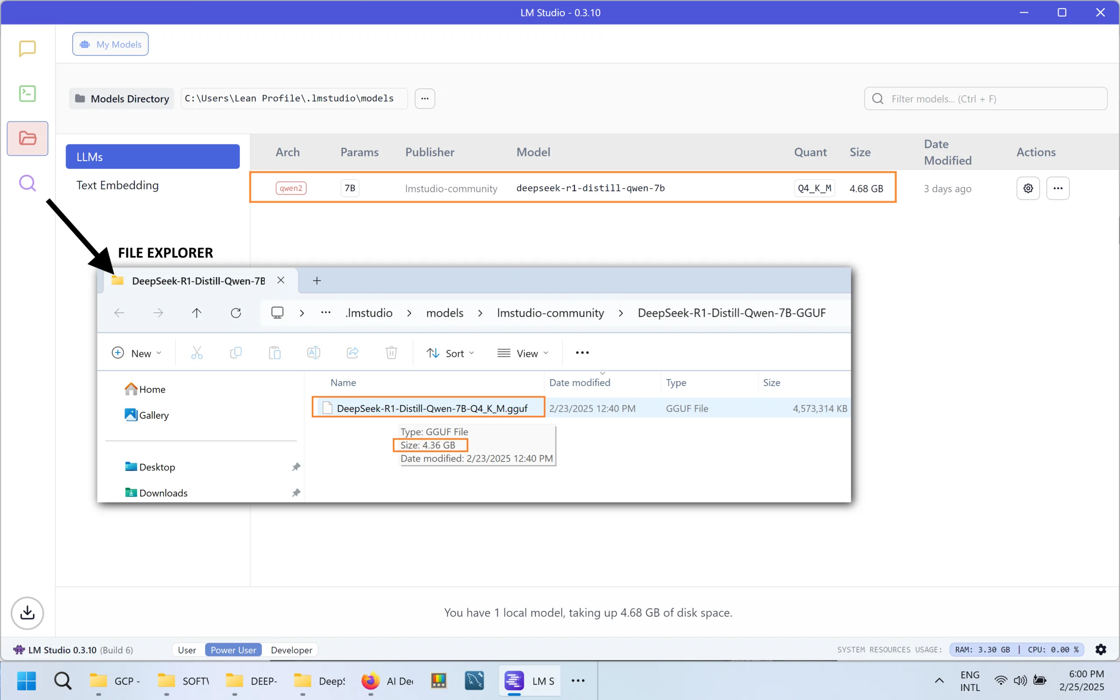This screenshot has width=1120, height=700.
Task: Click the Rename icon in File Explorer toolbar
Action: click(x=313, y=353)
